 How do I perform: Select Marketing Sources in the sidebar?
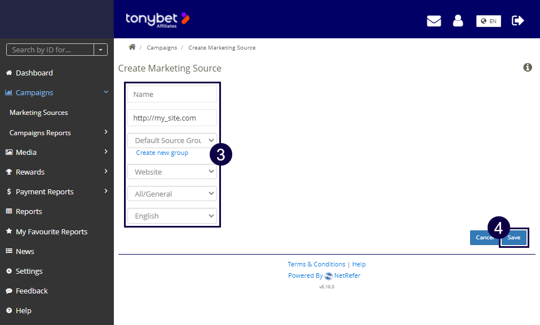(38, 112)
